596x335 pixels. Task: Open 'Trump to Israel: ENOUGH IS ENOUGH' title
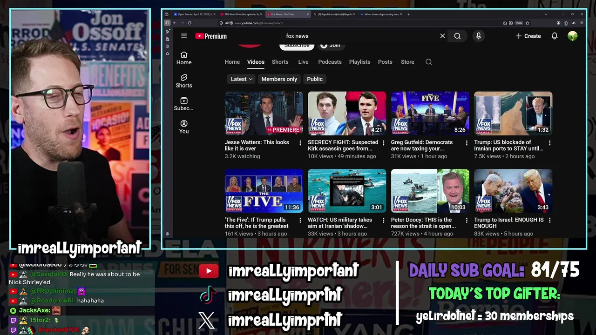(x=509, y=223)
